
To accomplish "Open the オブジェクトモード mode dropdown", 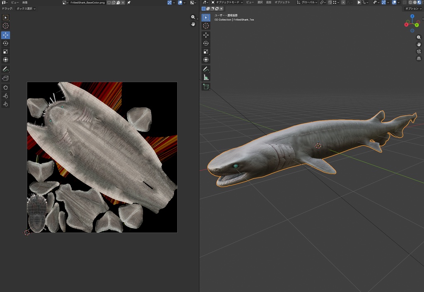I will (226, 2).
